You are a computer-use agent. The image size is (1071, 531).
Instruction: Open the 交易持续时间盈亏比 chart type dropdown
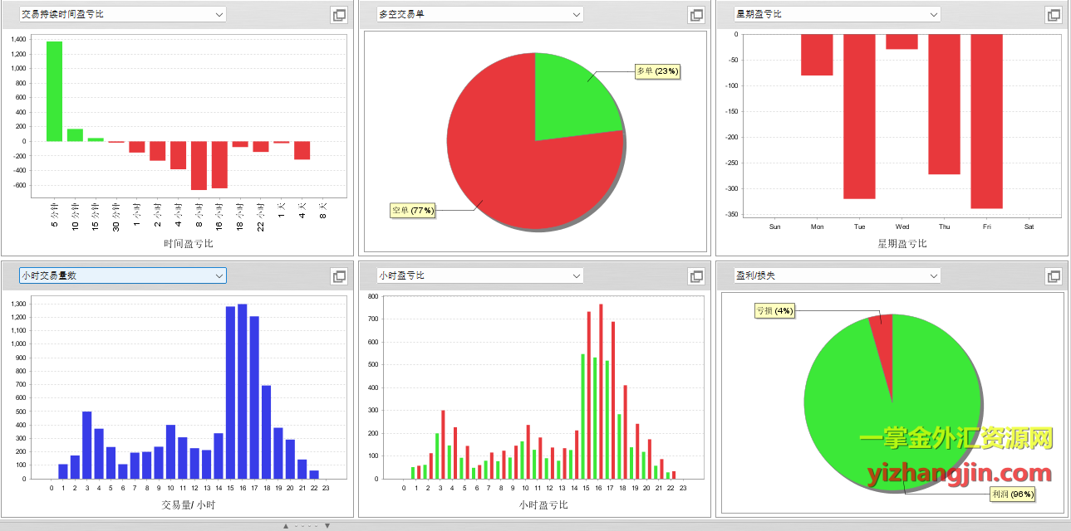pyautogui.click(x=219, y=14)
